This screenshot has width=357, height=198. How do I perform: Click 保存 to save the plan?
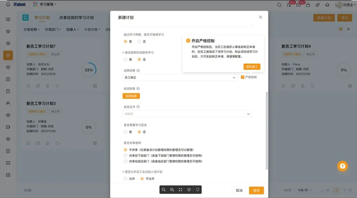[x=256, y=190]
